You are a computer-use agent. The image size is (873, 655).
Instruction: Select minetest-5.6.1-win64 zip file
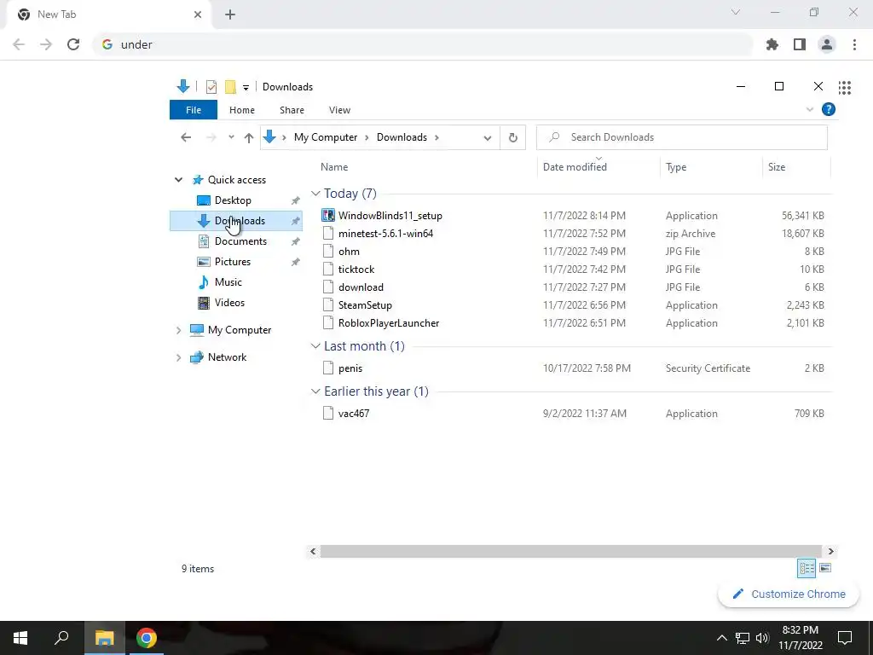point(386,234)
